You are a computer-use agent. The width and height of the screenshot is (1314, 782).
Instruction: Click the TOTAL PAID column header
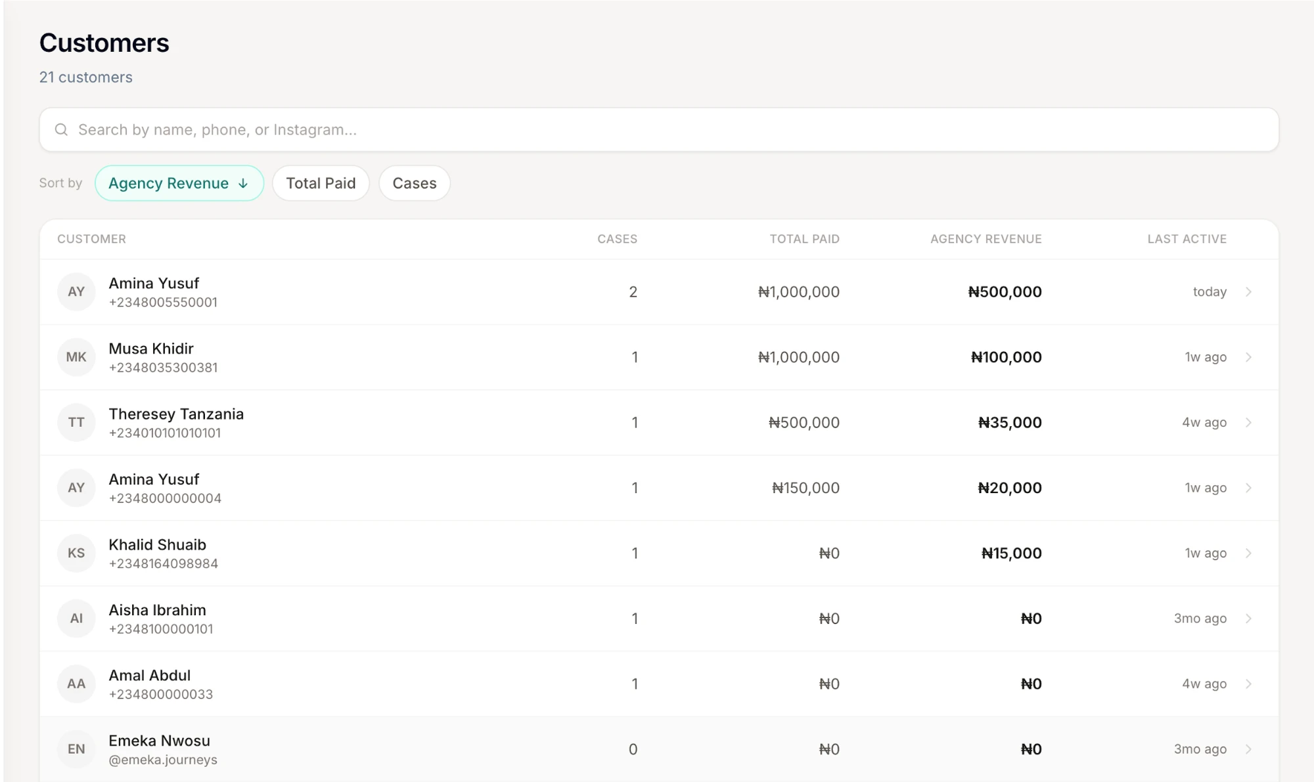[x=804, y=239]
